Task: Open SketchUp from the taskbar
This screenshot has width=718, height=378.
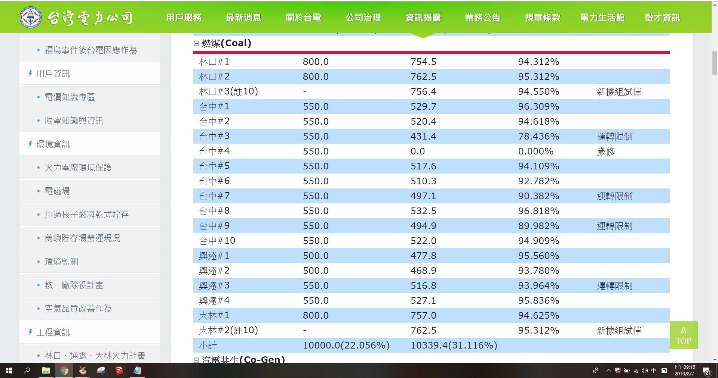Action: click(x=119, y=371)
